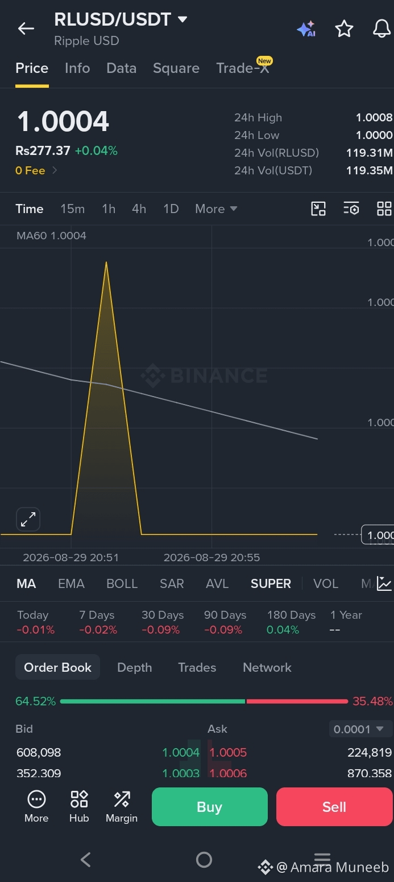Expand the RLUSD/USDT pair selector
394x882 pixels.
[x=183, y=19]
